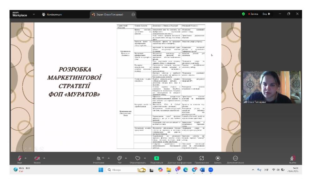This screenshot has height=179, width=313.
Task: Click the green Share screen button
Action: (x=156, y=158)
